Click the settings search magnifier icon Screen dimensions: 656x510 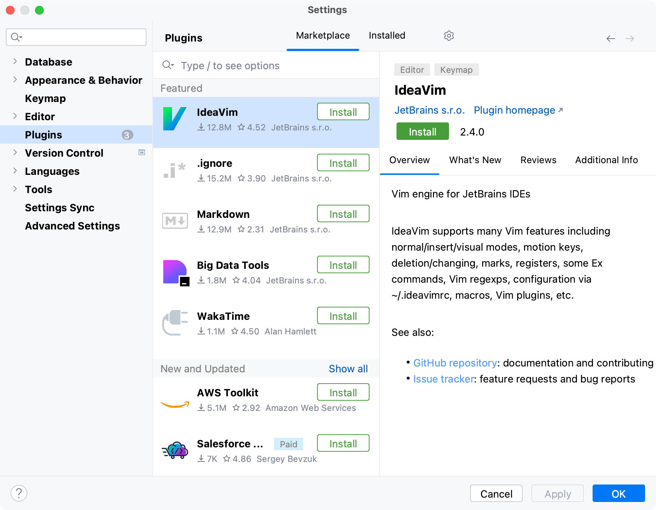pos(15,37)
